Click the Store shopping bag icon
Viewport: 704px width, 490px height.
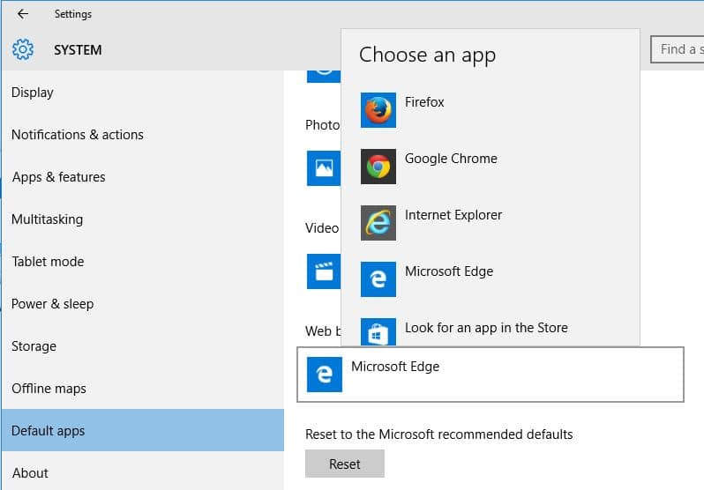378,332
